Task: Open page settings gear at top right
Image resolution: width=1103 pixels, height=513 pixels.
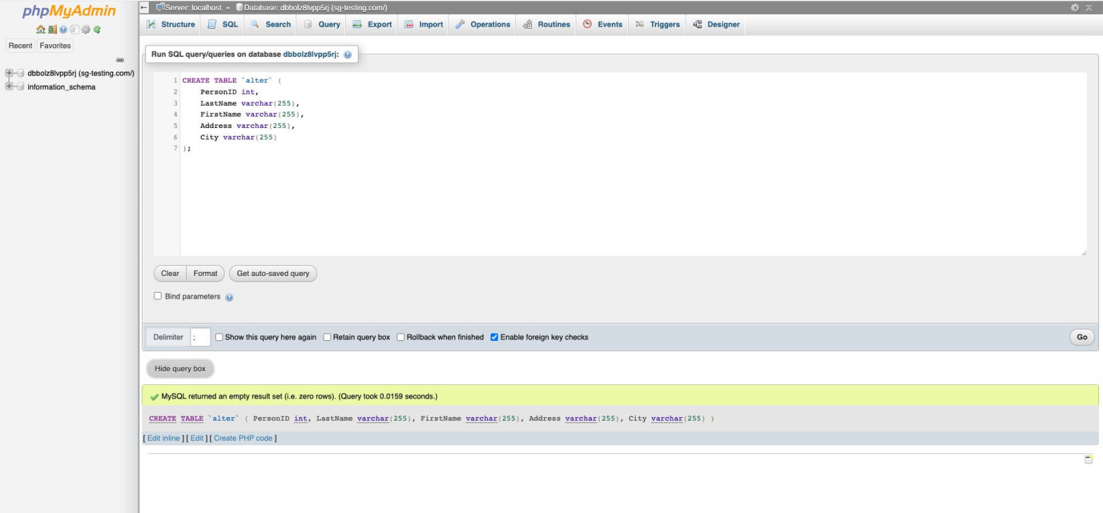Action: pos(1075,7)
